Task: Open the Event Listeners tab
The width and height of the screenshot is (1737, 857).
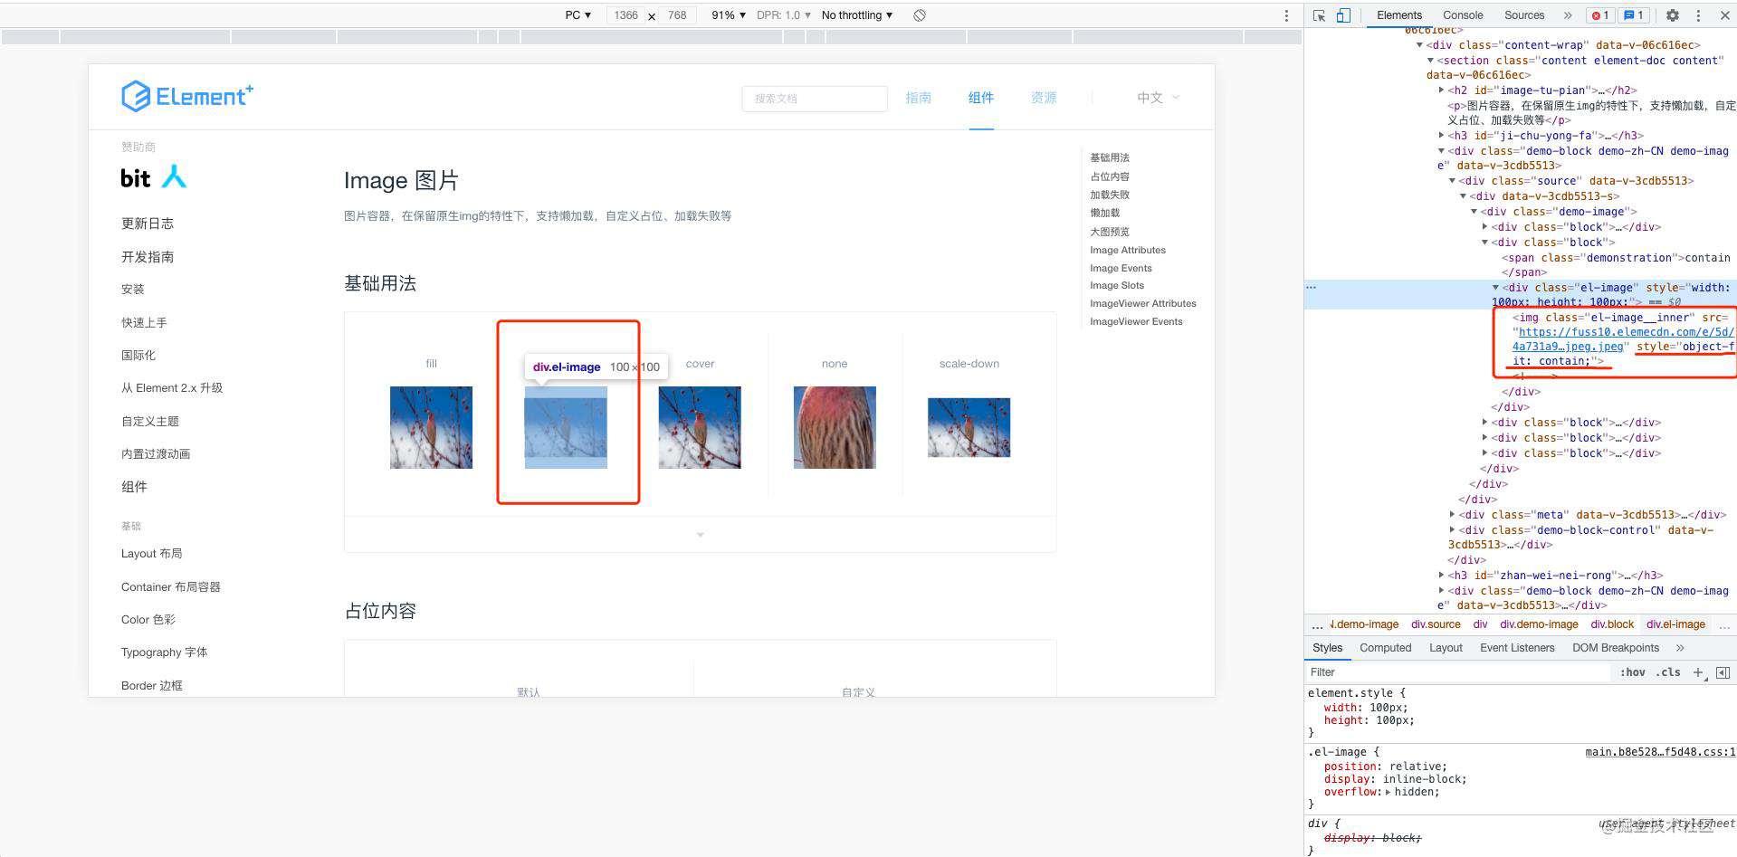Action: (x=1517, y=648)
